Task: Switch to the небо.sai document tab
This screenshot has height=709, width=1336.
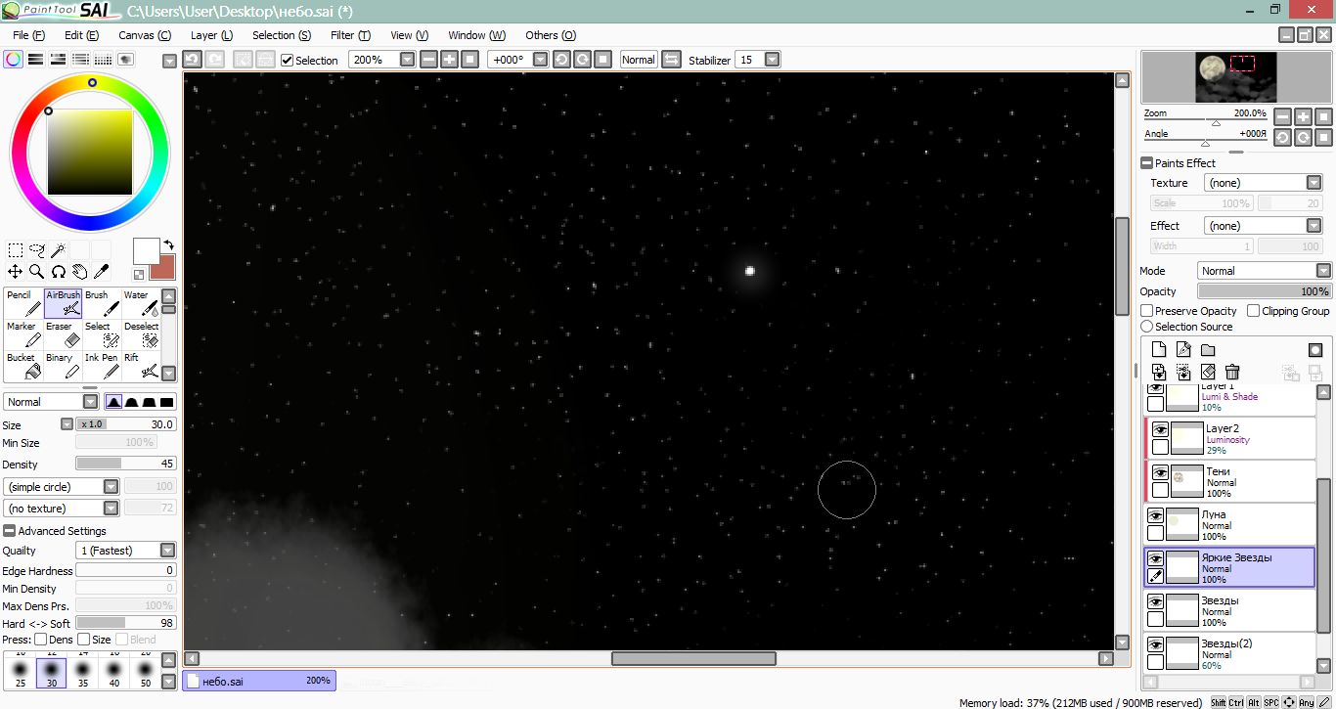Action: pos(258,681)
